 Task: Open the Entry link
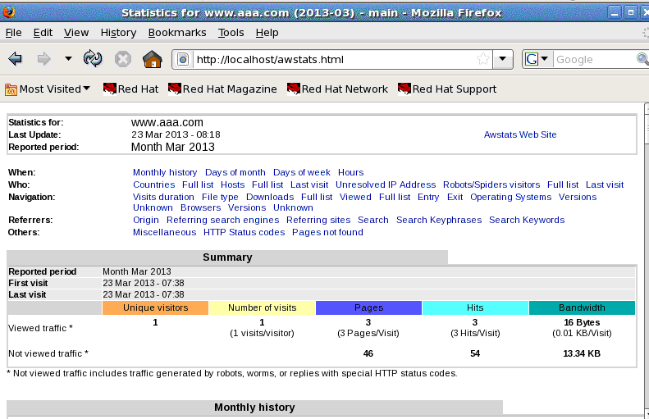point(428,198)
